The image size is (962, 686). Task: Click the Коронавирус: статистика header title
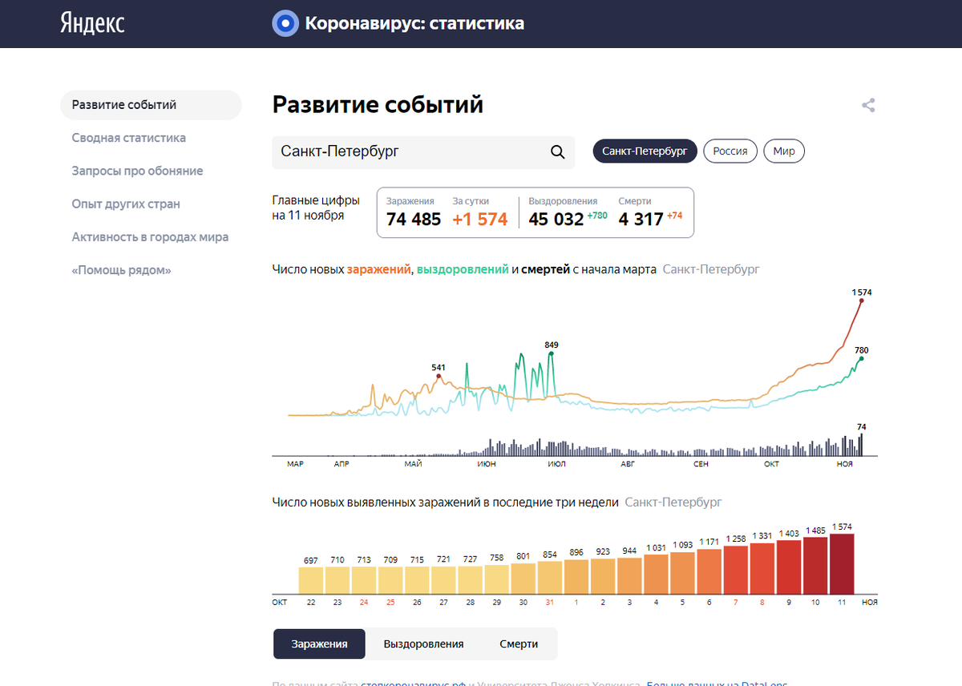(x=414, y=23)
